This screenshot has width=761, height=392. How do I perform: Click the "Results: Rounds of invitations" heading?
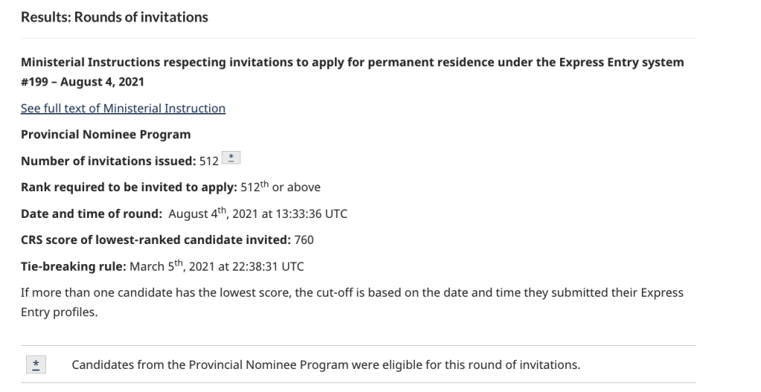click(114, 16)
